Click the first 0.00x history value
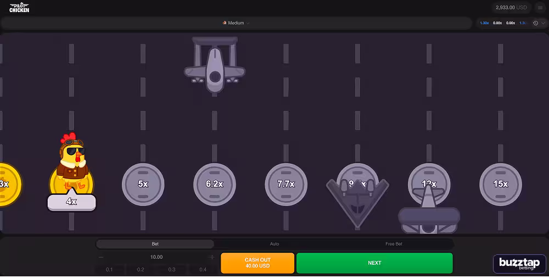 click(x=497, y=23)
